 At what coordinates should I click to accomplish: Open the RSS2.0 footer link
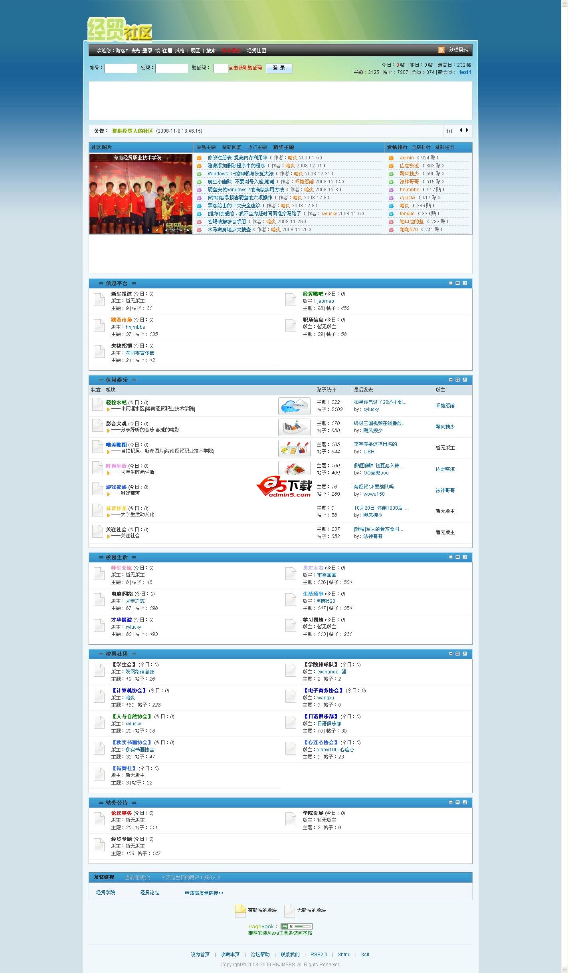click(319, 954)
